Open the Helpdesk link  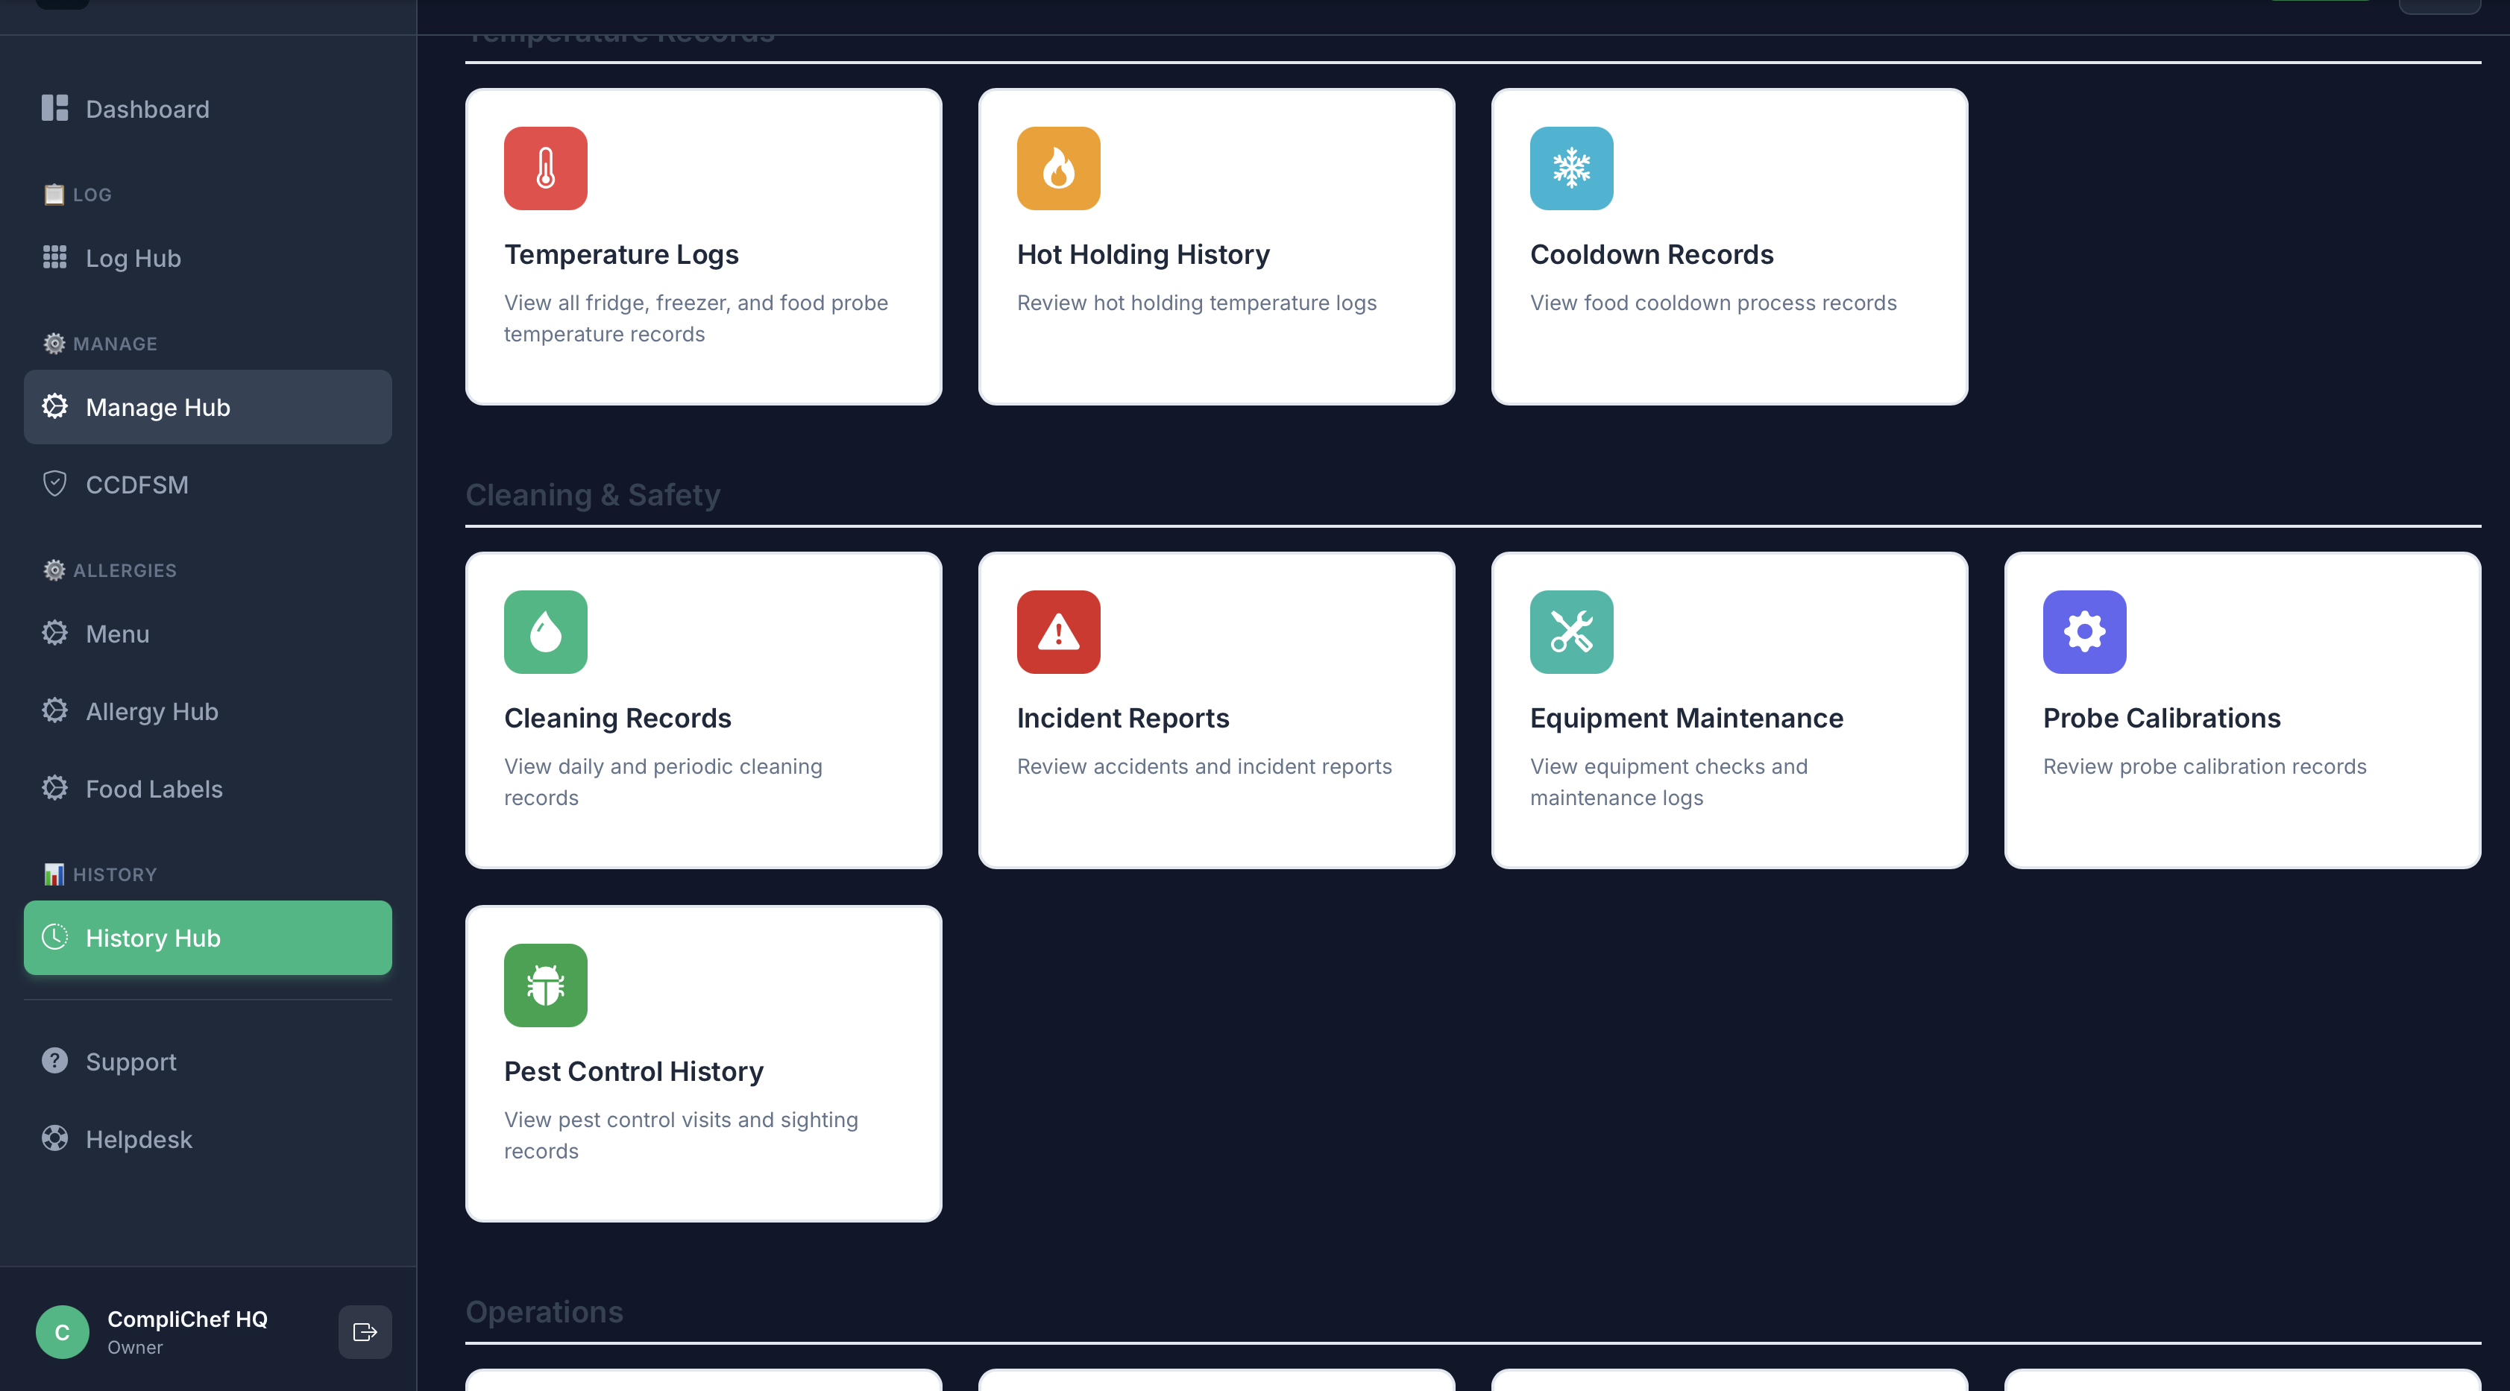click(x=139, y=1139)
